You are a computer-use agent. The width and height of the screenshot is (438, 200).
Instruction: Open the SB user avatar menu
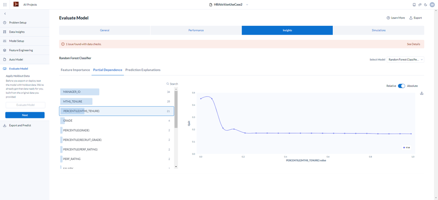pos(432,4)
